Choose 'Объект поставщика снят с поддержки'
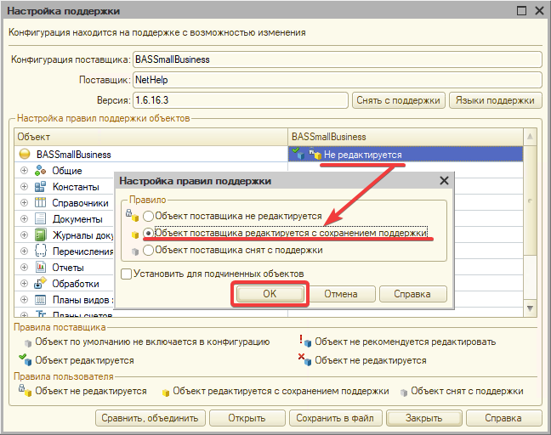The height and width of the screenshot is (435, 551). (149, 251)
